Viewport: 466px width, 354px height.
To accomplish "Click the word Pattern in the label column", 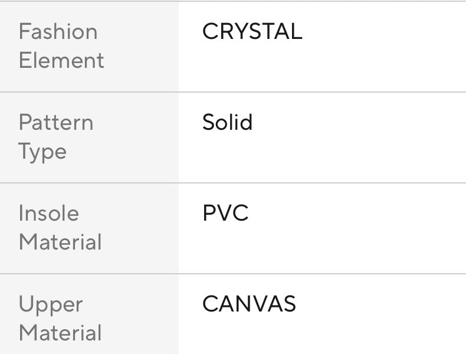I will tap(56, 123).
